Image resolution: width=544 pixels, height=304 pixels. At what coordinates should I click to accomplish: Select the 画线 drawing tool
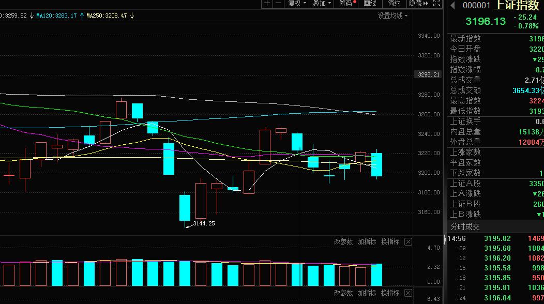tap(370, 3)
